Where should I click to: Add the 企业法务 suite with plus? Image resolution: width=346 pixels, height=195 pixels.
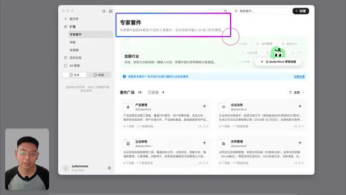[300, 106]
